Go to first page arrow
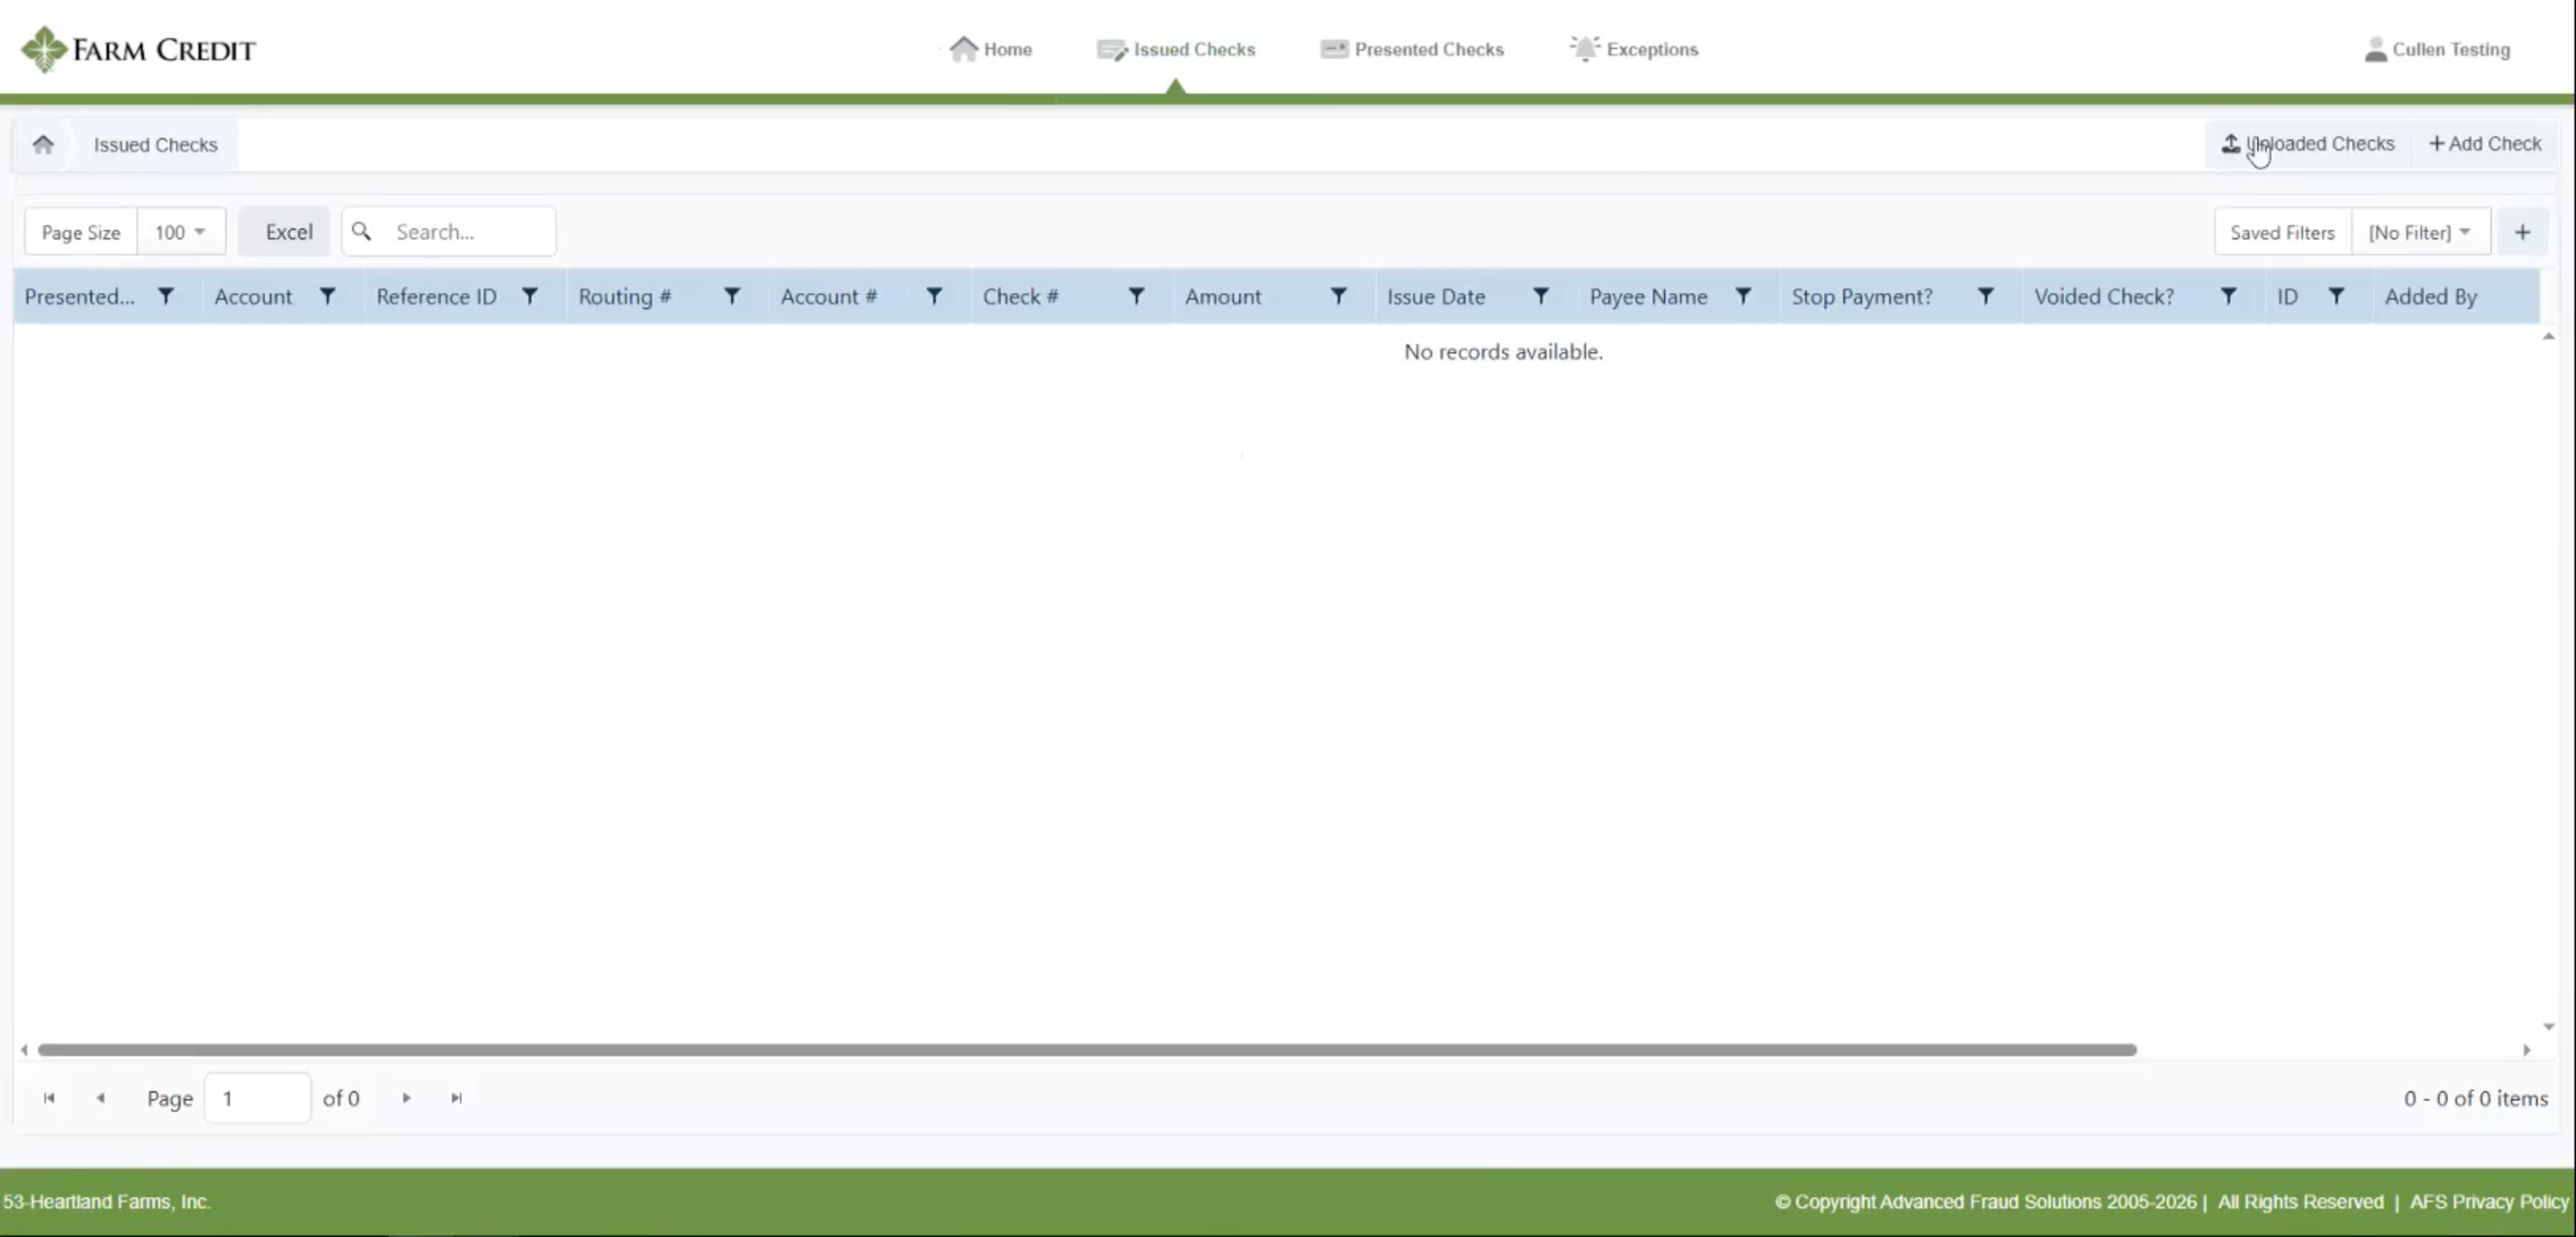This screenshot has height=1237, width=2576. [x=49, y=1098]
